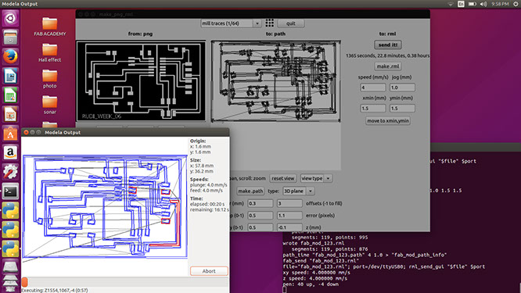Click the speed (mm/s) field showing 4
This screenshot has width=521, height=293.
point(373,88)
